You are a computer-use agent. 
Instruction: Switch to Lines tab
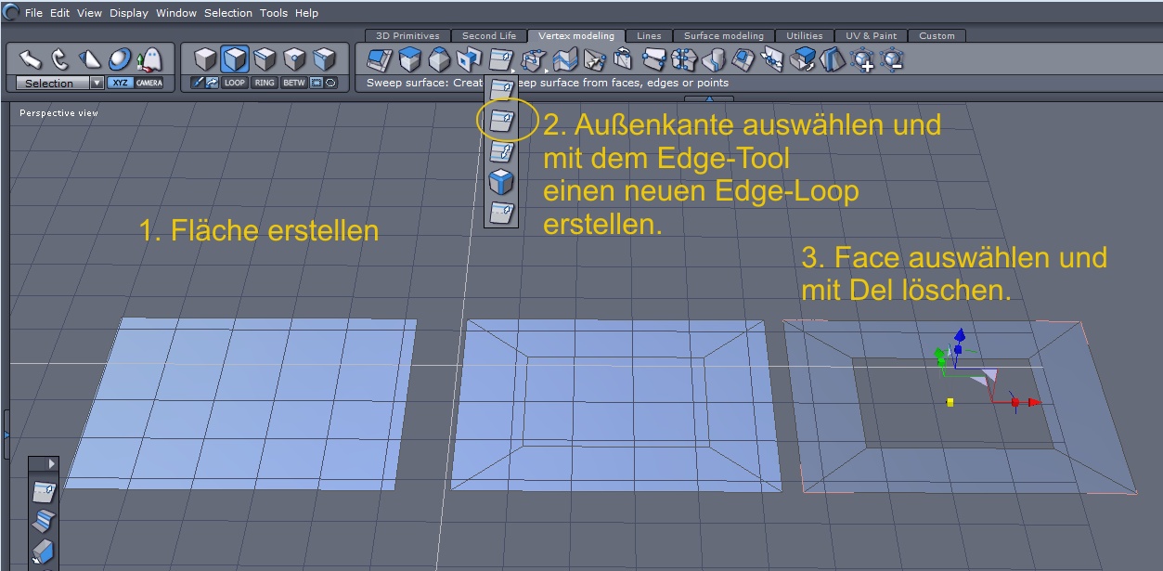(649, 36)
